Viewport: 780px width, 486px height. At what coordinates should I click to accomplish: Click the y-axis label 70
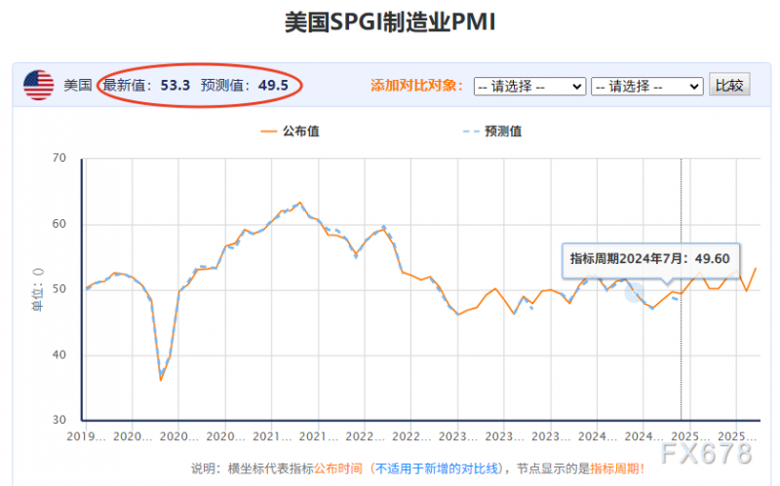(x=59, y=158)
